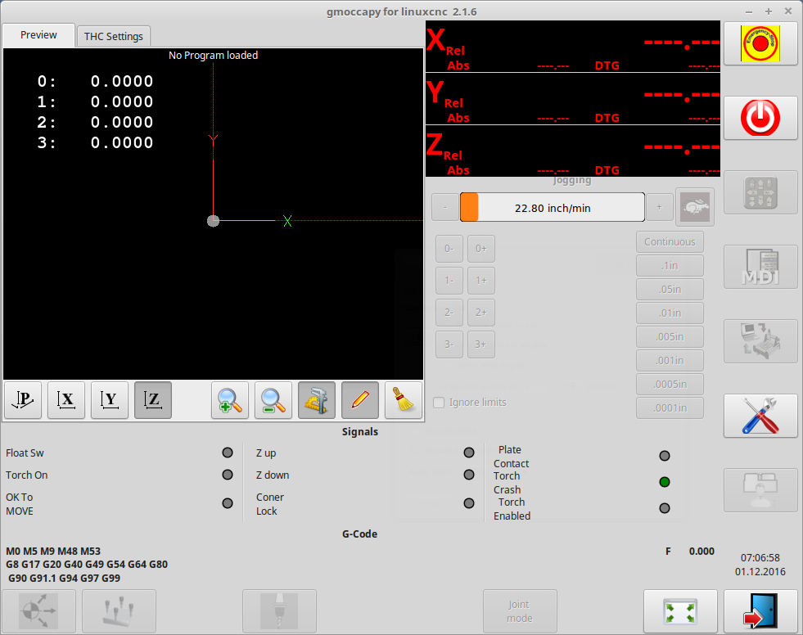Click the Z axis DRO display
Image resolution: width=803 pixels, height=635 pixels.
click(x=573, y=151)
